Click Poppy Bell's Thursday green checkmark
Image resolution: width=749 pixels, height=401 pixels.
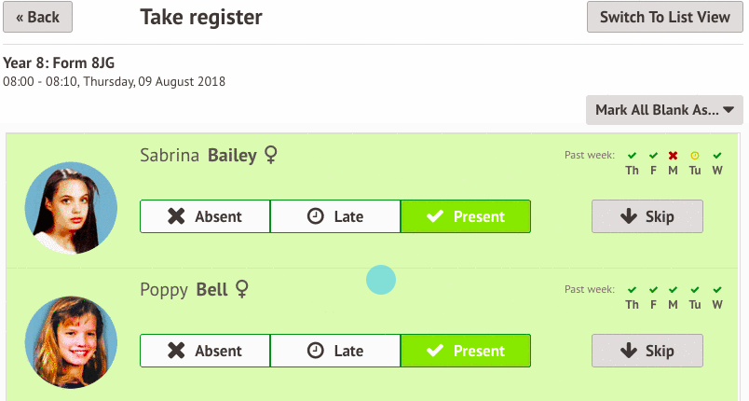coord(632,290)
